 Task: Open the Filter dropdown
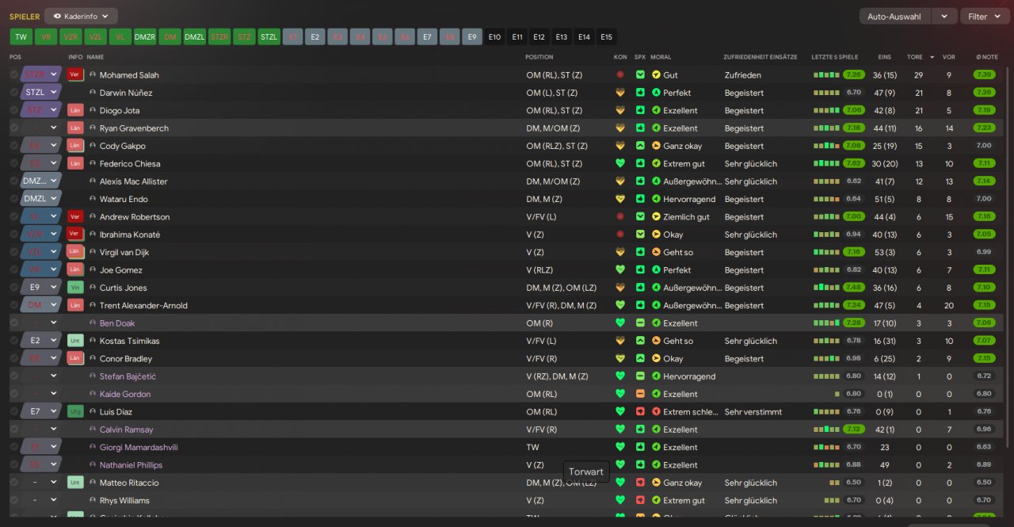pyautogui.click(x=985, y=16)
